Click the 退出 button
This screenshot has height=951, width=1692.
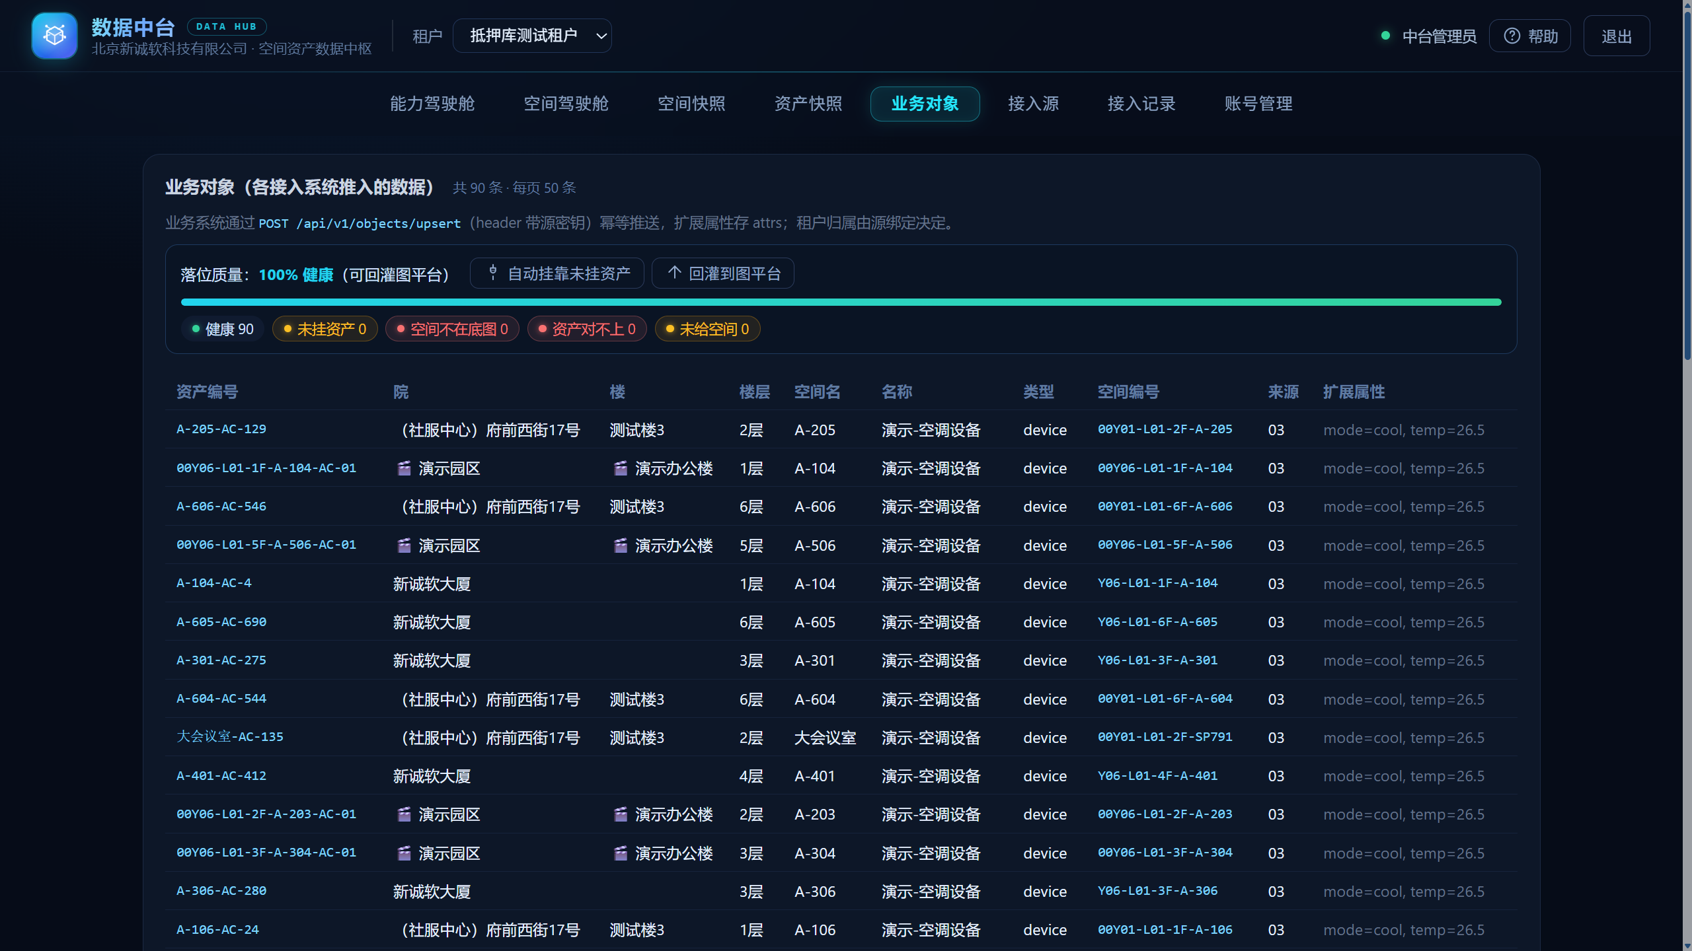pos(1617,36)
